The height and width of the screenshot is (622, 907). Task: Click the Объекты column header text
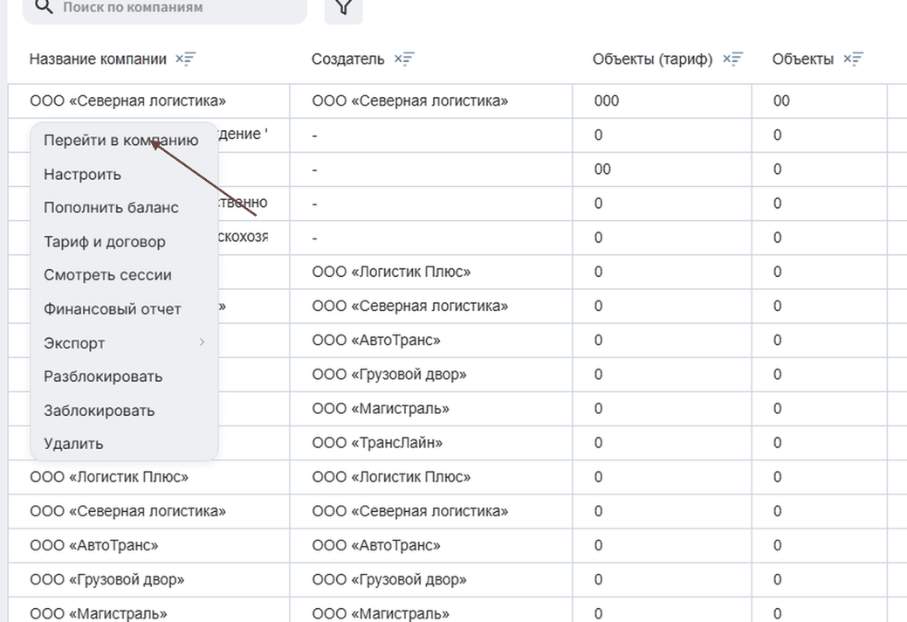click(803, 59)
